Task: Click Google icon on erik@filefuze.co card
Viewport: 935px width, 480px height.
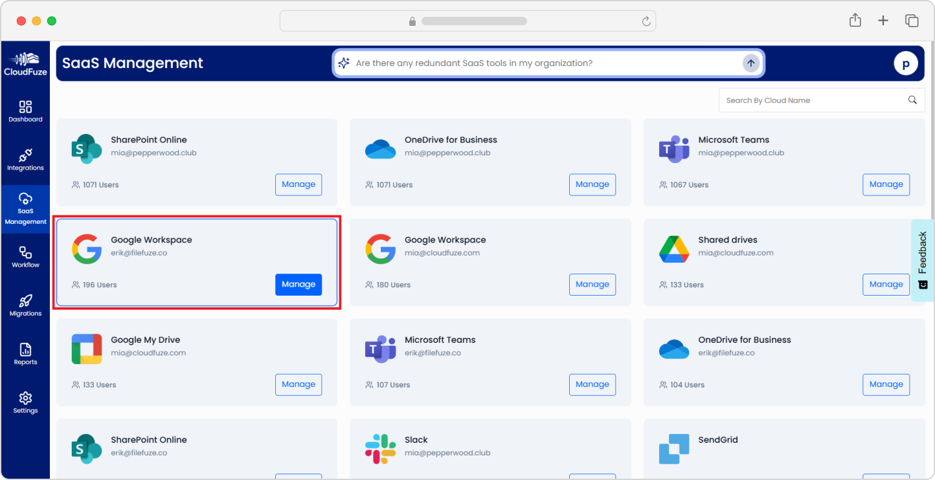Action: [87, 249]
